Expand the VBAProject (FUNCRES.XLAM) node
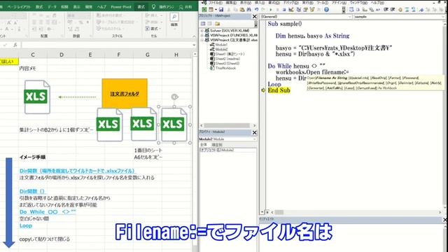448x252 pixels. tap(202, 35)
